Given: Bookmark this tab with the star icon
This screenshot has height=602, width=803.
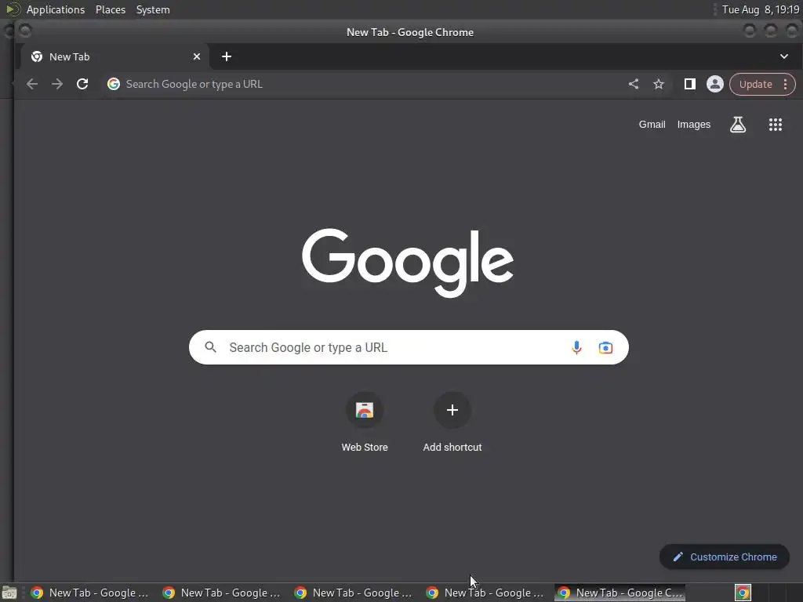Looking at the screenshot, I should pos(659,84).
